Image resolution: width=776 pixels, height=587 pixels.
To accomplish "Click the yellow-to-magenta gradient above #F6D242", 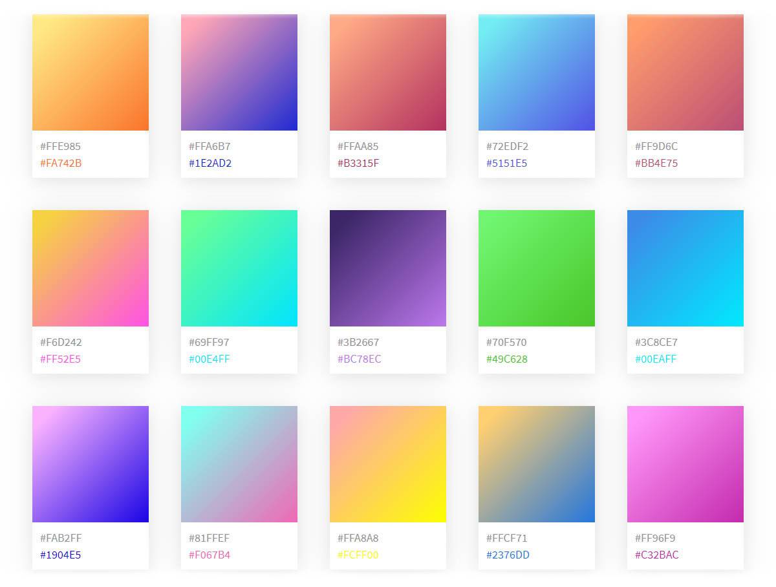I will point(91,268).
